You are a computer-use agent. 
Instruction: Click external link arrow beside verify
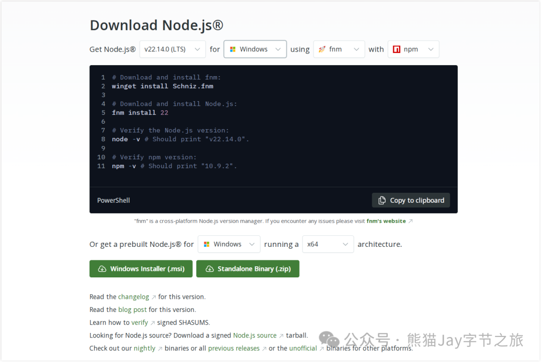point(152,323)
